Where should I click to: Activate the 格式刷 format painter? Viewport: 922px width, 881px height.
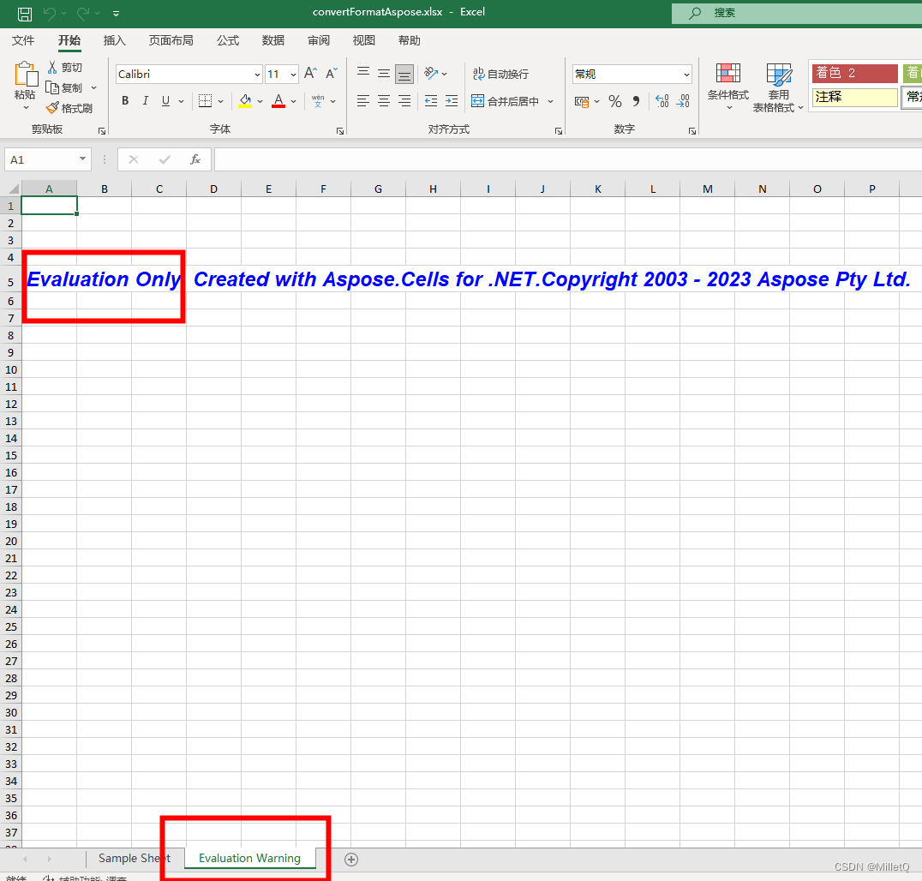click(x=69, y=108)
